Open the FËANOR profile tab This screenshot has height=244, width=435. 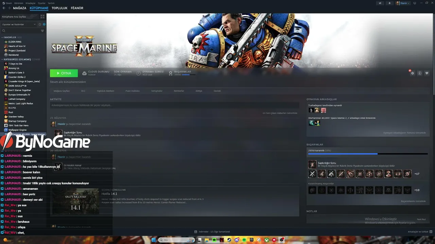tap(77, 8)
